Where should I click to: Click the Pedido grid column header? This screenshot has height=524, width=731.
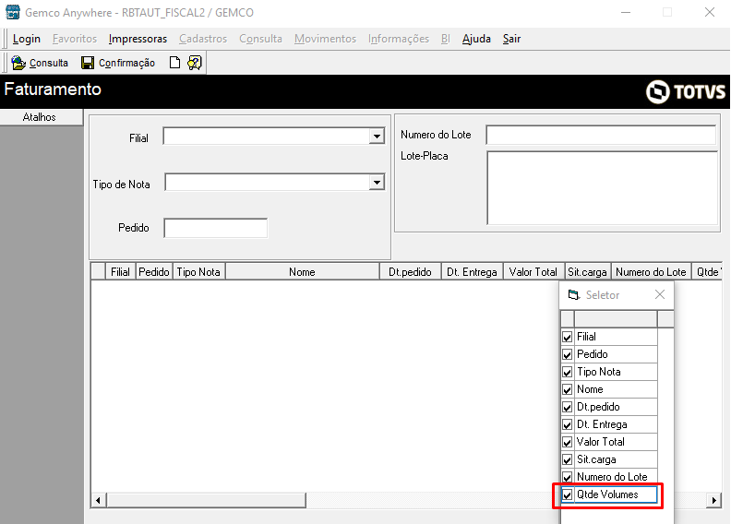pyautogui.click(x=154, y=271)
